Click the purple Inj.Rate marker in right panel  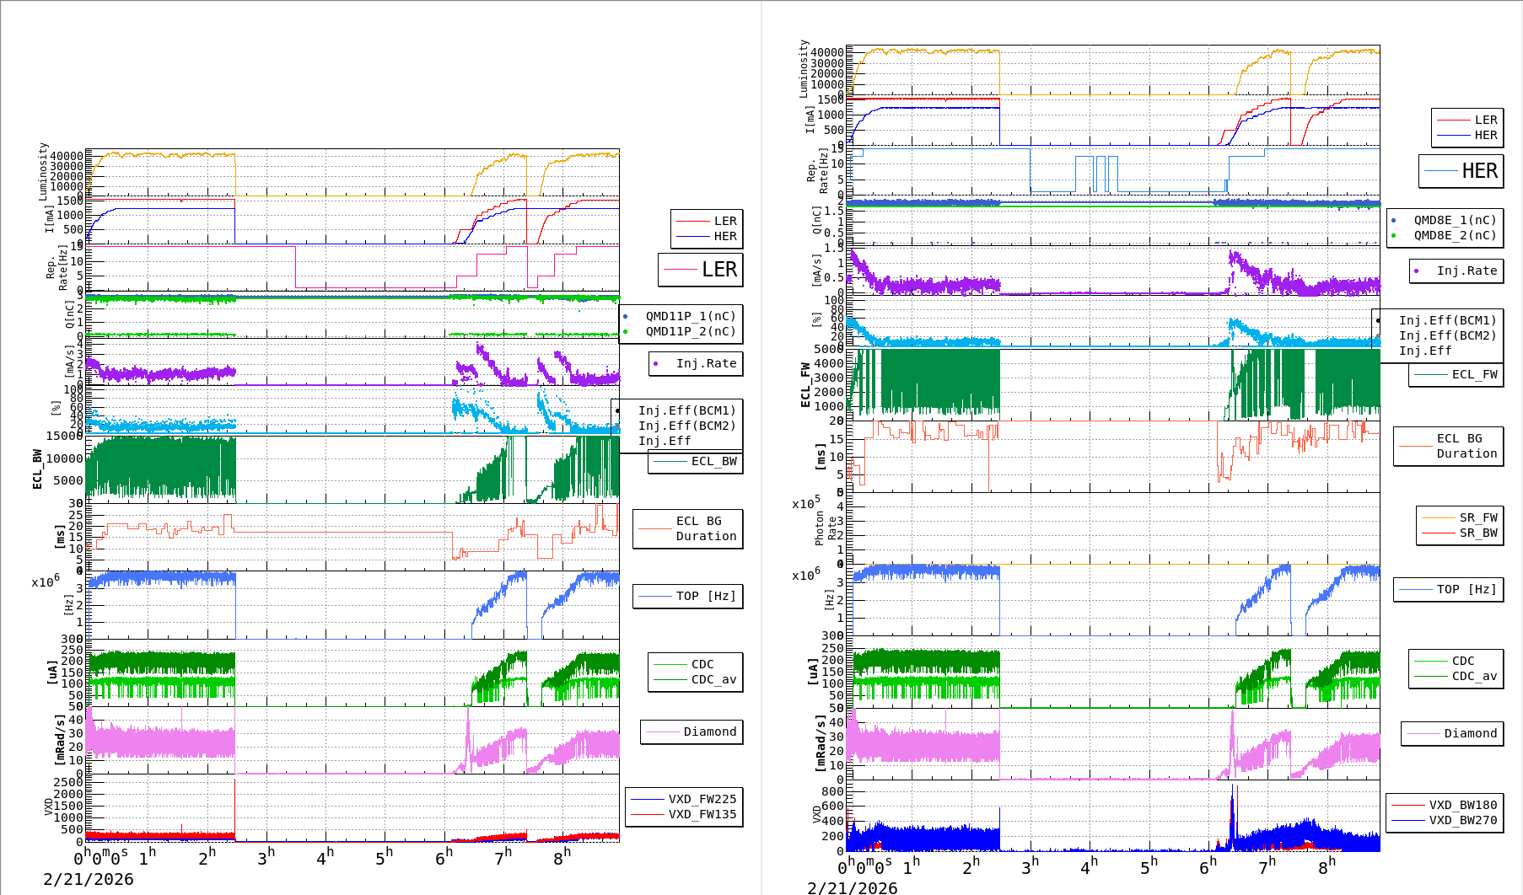[1416, 271]
